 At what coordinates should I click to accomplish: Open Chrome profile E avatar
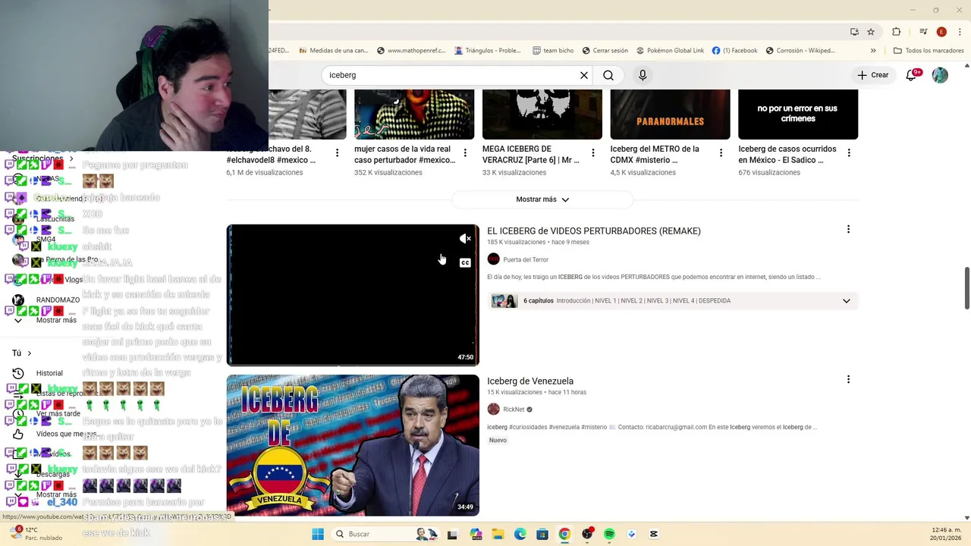pos(941,32)
